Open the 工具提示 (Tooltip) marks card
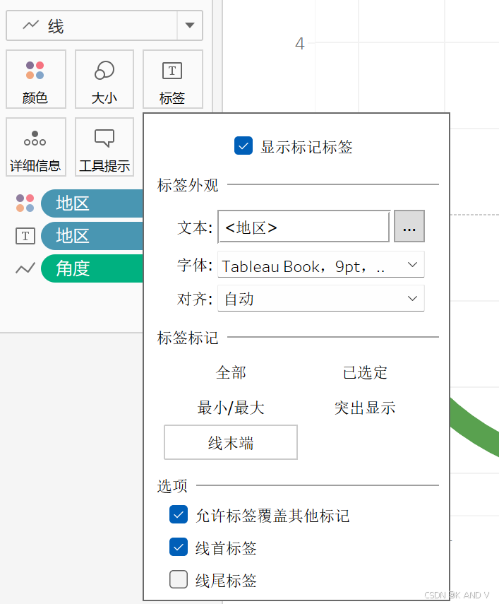Viewport: 499px width, 604px height. coord(104,147)
